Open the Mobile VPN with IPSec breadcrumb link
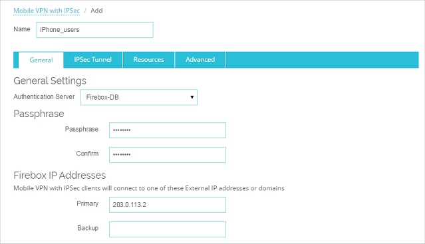Viewport: 425px width, 244px height. click(x=47, y=11)
